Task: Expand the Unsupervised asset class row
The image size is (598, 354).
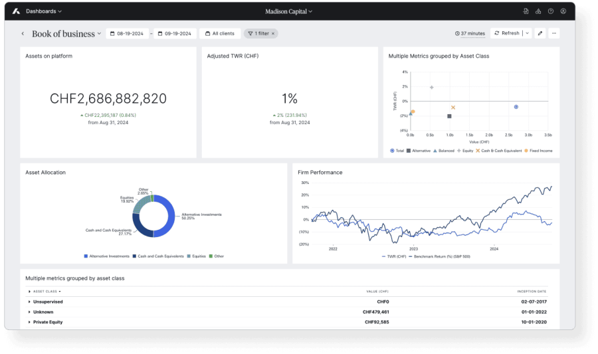Action: pos(29,302)
